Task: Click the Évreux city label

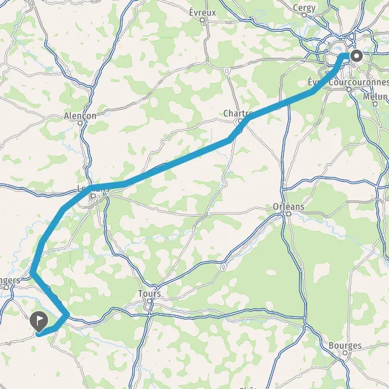Action: [x=202, y=12]
